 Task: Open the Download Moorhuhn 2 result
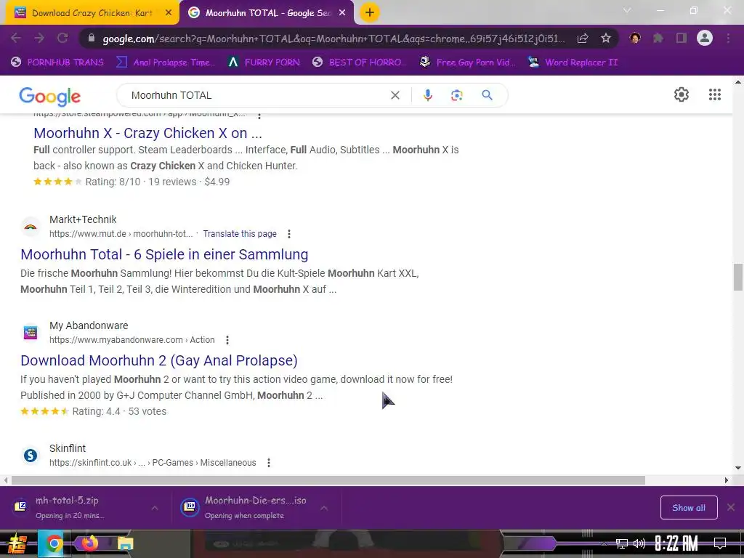tap(159, 360)
